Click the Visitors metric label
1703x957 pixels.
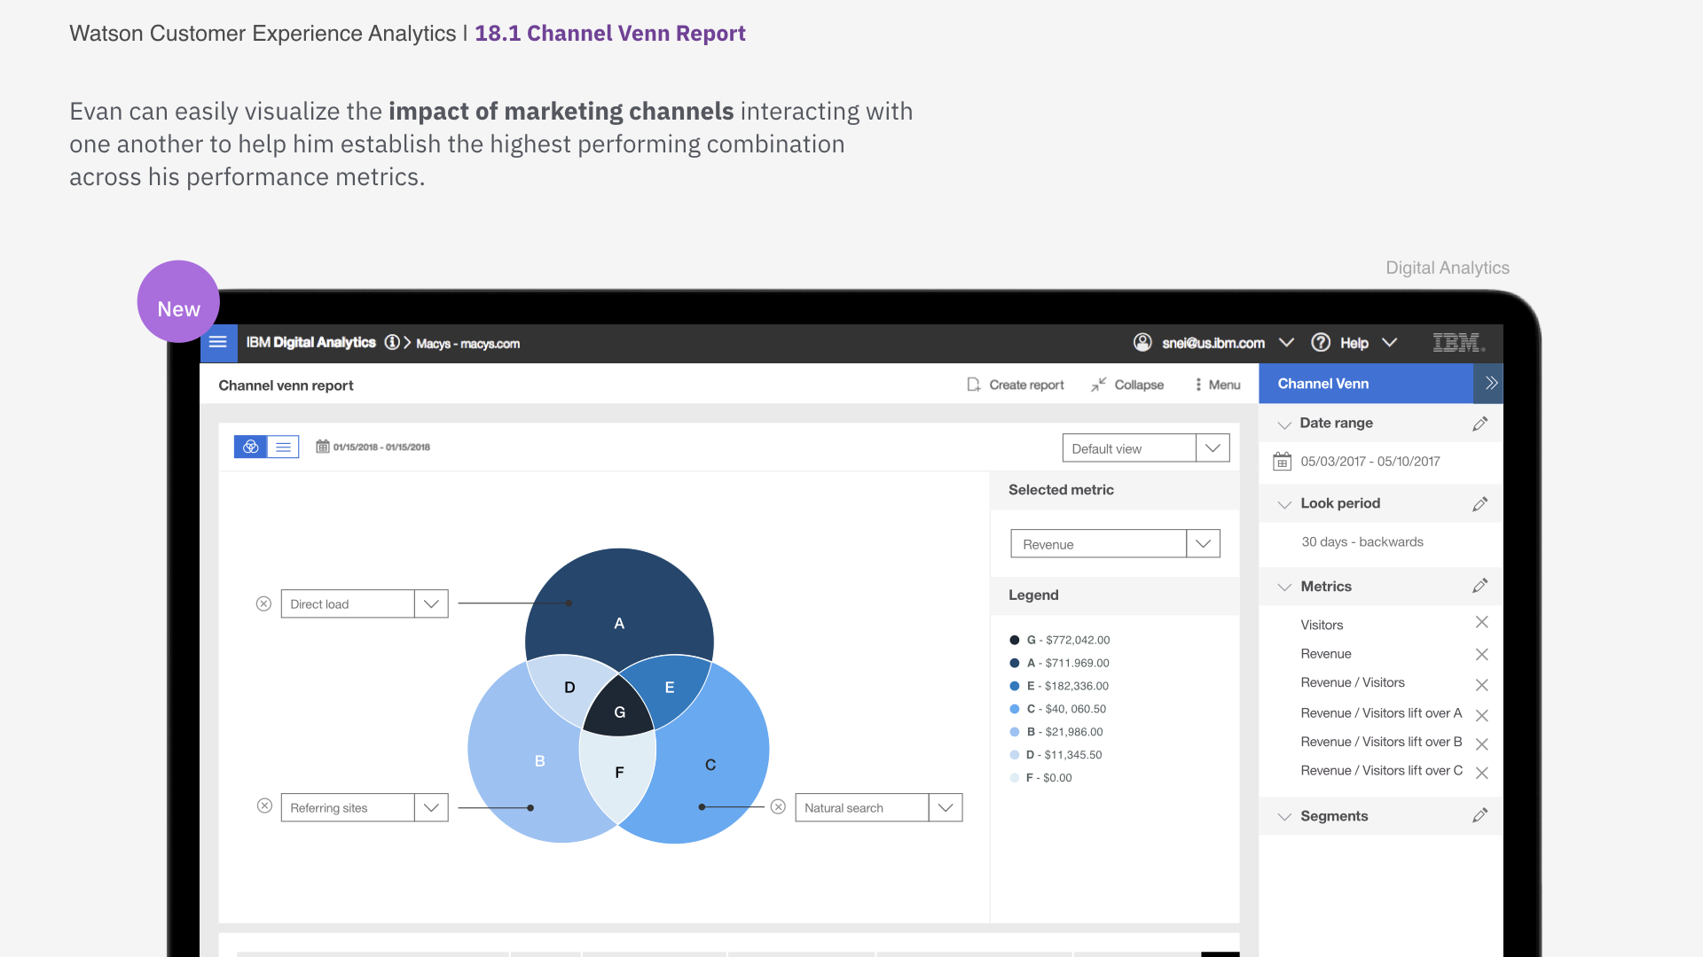pos(1322,625)
